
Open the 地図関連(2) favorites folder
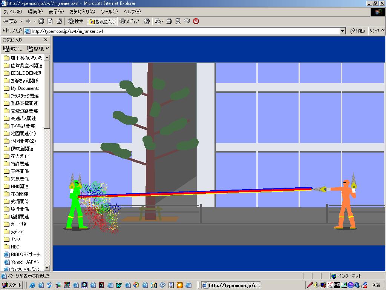click(20, 141)
